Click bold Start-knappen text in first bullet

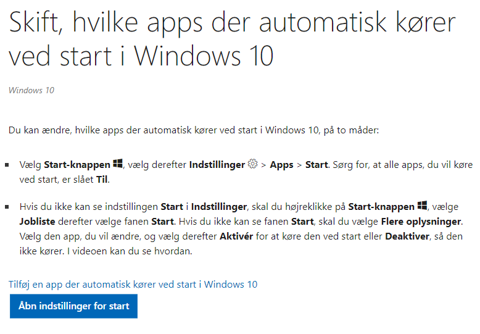pyautogui.click(x=77, y=165)
